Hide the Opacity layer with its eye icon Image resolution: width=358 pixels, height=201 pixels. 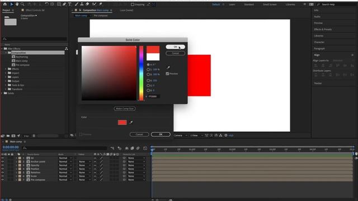pos(2,165)
